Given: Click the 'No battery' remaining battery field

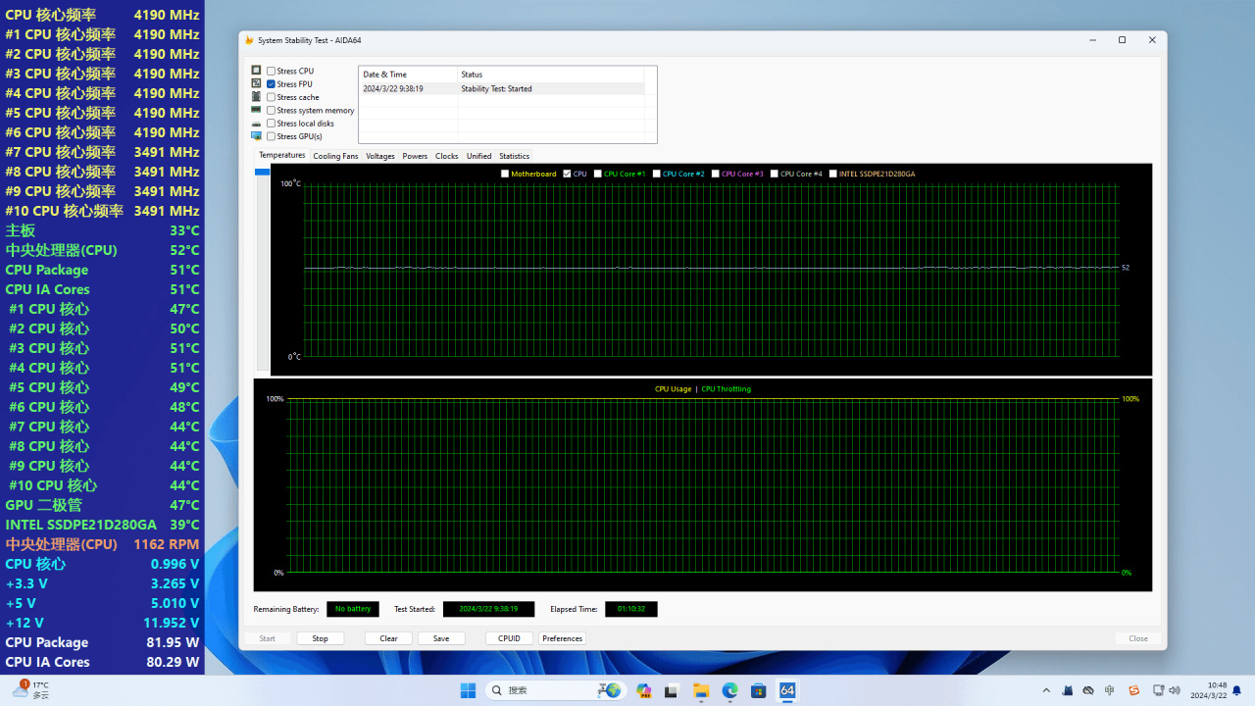Looking at the screenshot, I should coord(353,609).
